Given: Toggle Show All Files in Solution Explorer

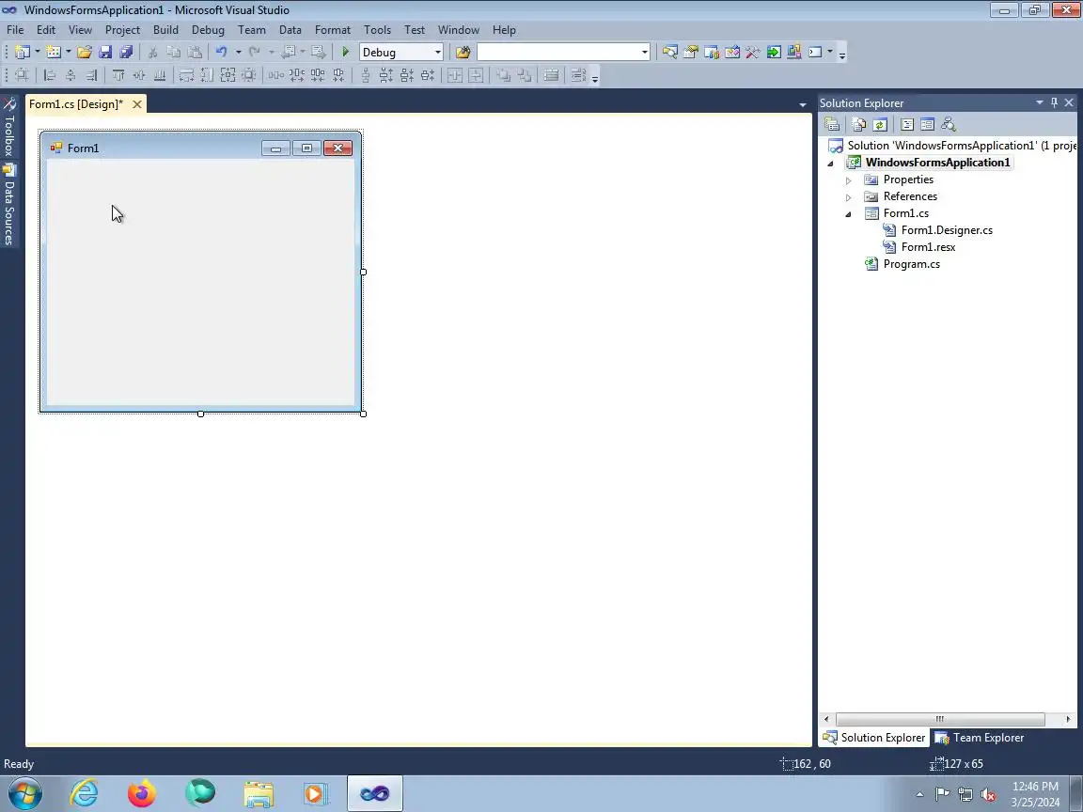Looking at the screenshot, I should [x=859, y=124].
